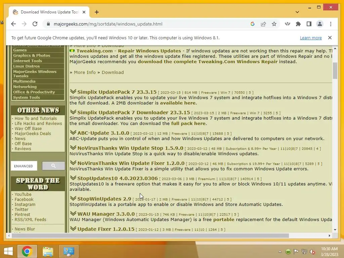Click the Google icon in address bar

tap(253, 24)
